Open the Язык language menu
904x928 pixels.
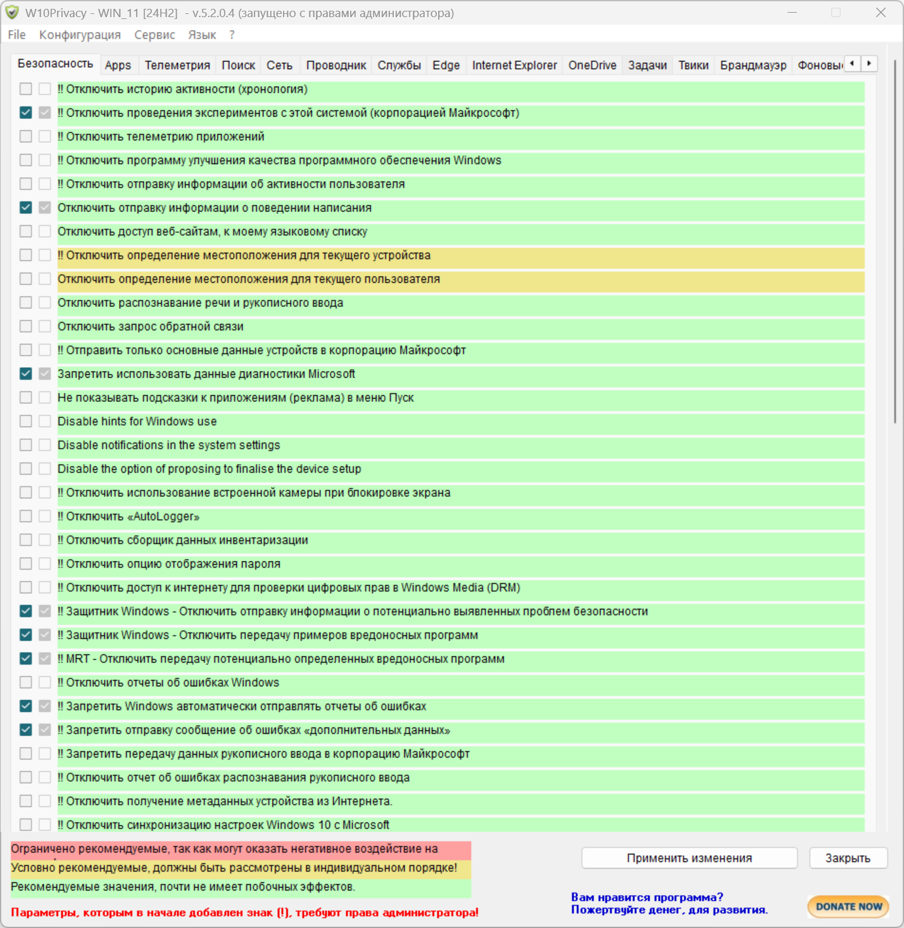(202, 35)
